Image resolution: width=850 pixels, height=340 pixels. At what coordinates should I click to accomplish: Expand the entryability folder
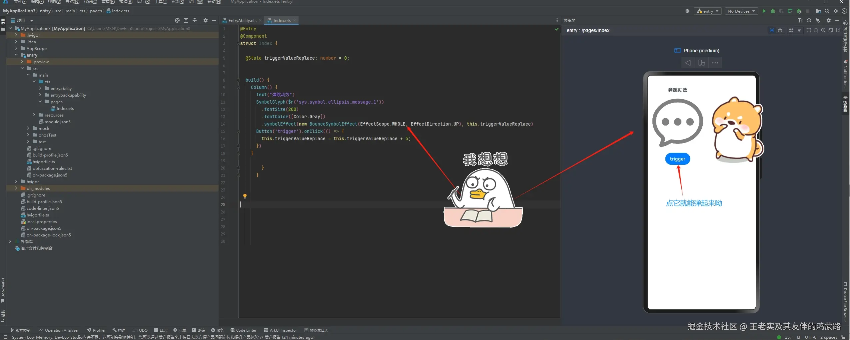coord(40,88)
